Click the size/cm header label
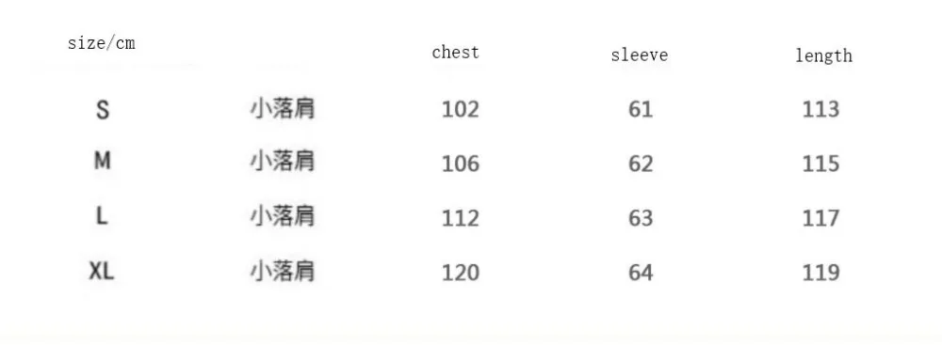Screen dimensions: 942x345 [x=102, y=43]
